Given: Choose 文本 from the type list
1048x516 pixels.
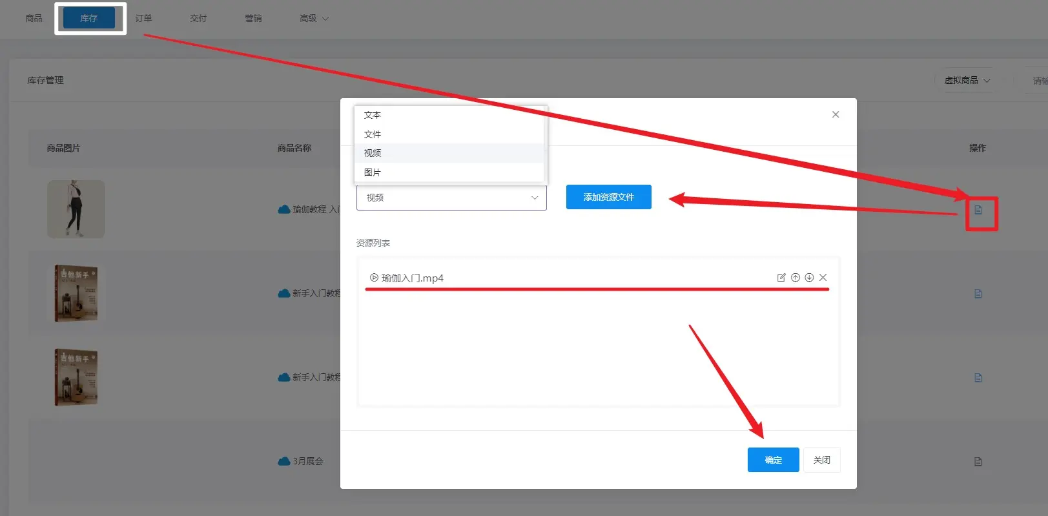Looking at the screenshot, I should click(x=373, y=115).
